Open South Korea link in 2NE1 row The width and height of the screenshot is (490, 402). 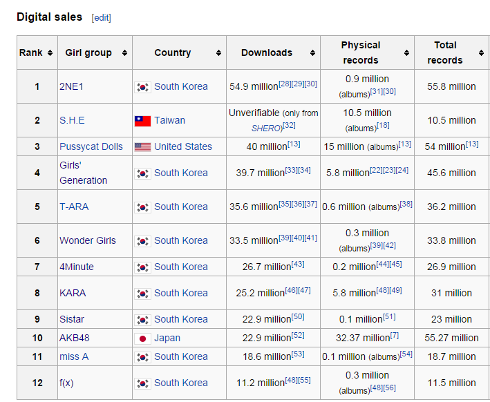181,86
